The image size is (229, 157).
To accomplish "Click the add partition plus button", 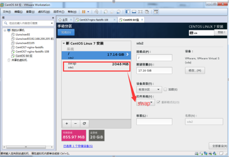I will tap(67, 124).
